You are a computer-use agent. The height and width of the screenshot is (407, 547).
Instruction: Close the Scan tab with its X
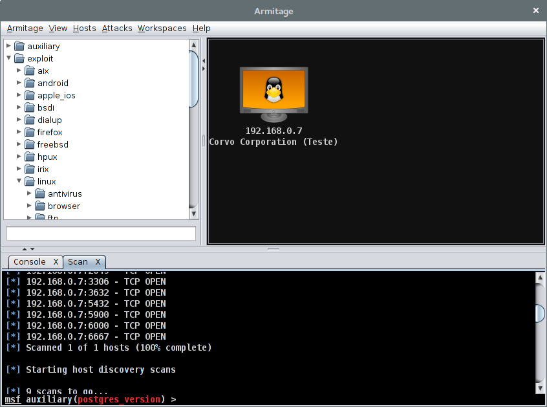(x=98, y=262)
